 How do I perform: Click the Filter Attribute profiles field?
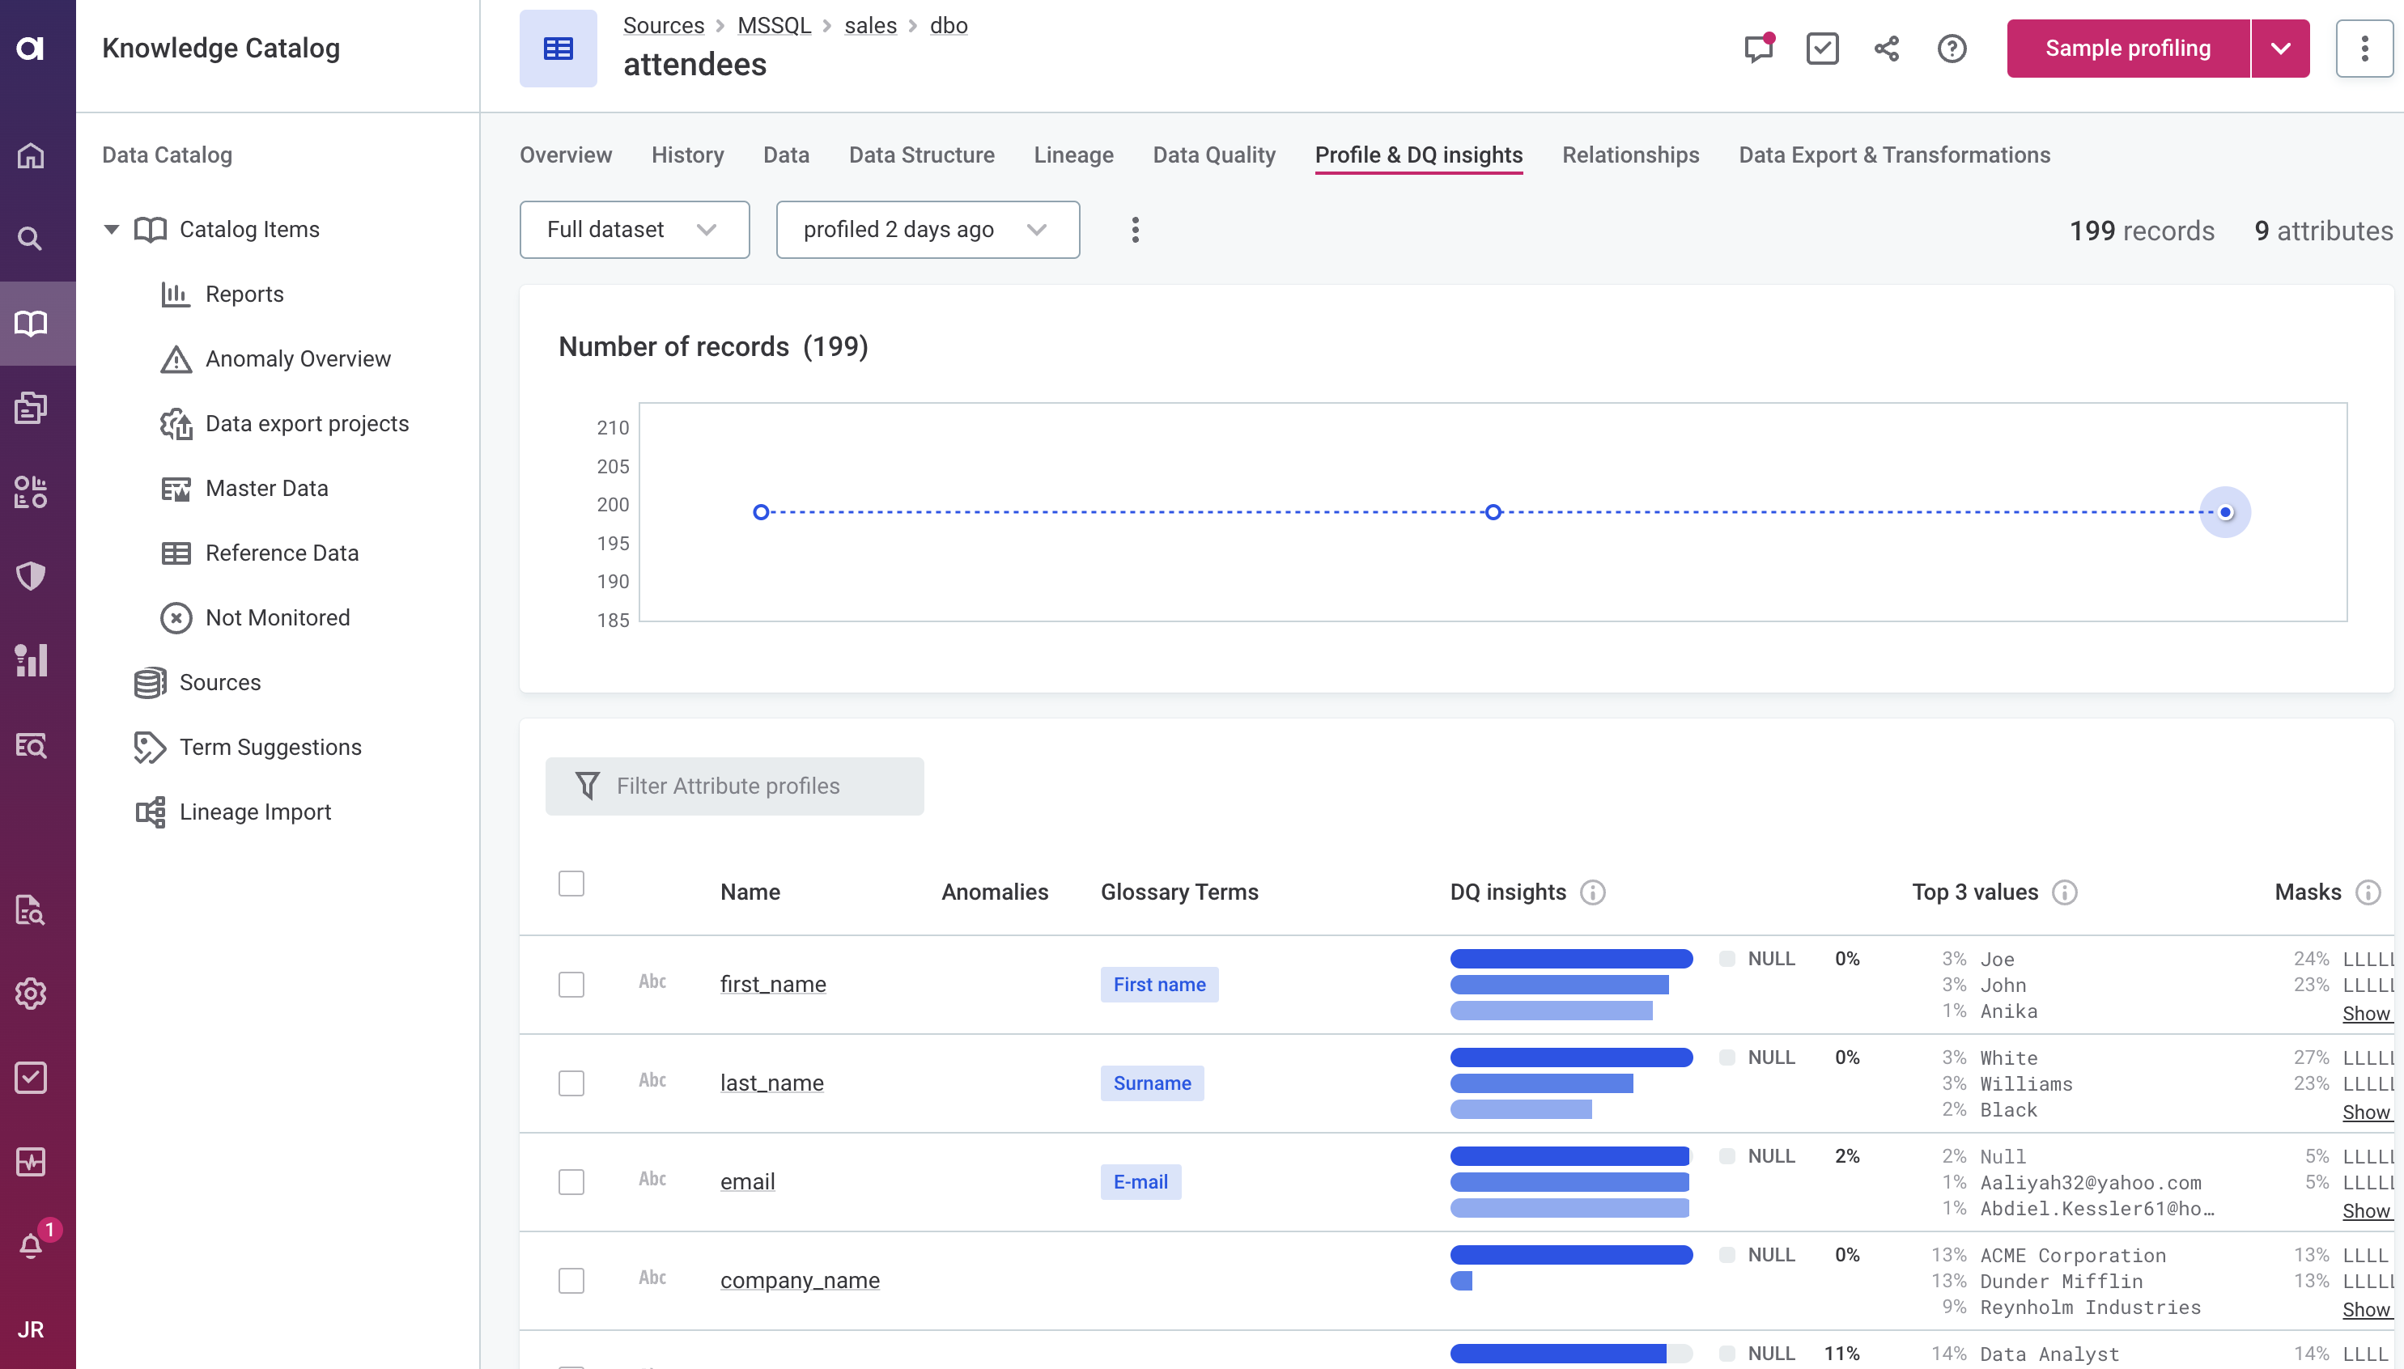click(x=735, y=786)
